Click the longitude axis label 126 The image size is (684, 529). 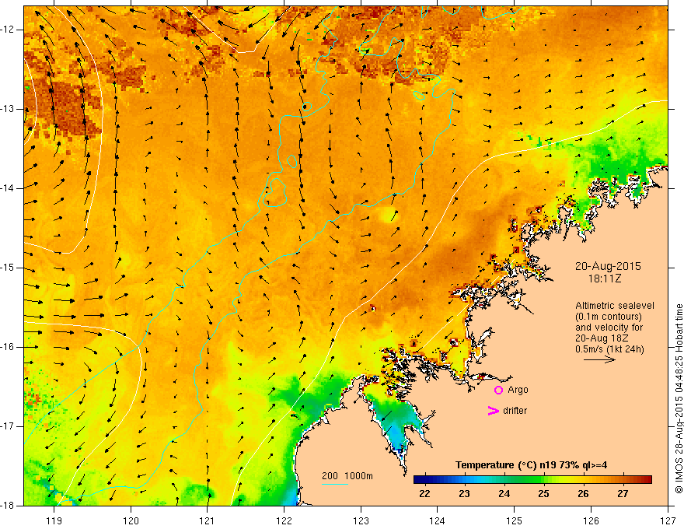coord(591,520)
